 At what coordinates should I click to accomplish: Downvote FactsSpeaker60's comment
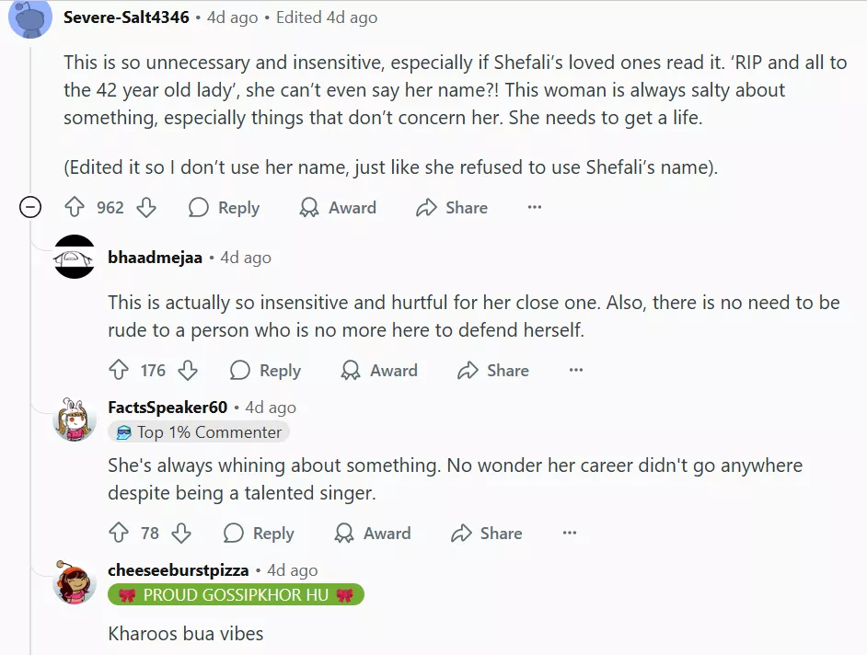click(x=181, y=534)
